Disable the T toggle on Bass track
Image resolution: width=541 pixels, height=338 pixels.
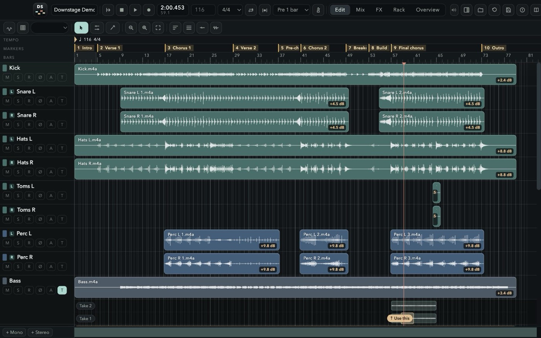(x=62, y=290)
